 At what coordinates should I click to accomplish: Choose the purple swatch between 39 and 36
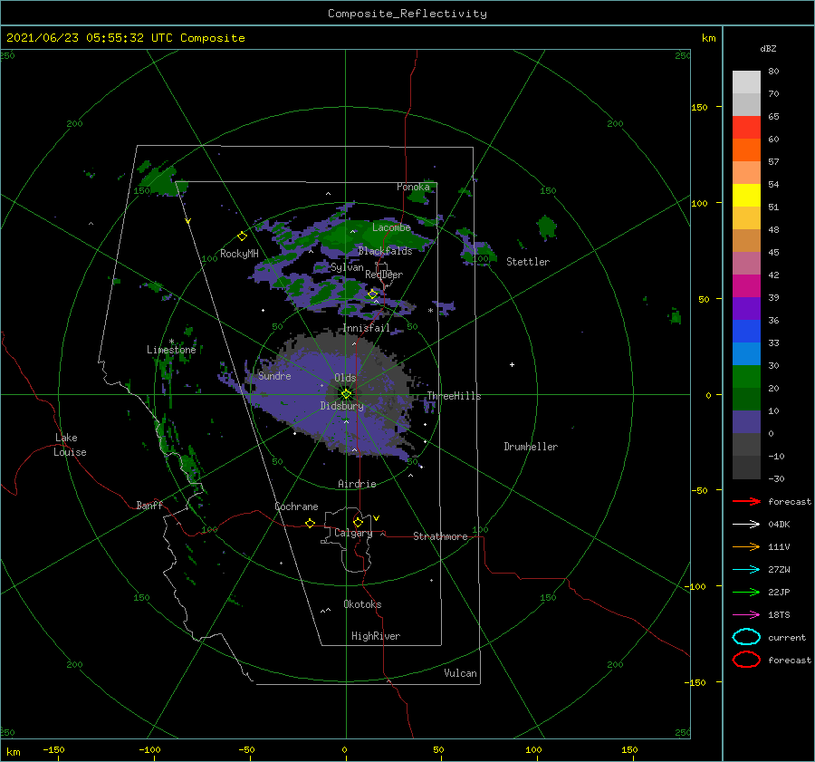tap(746, 309)
